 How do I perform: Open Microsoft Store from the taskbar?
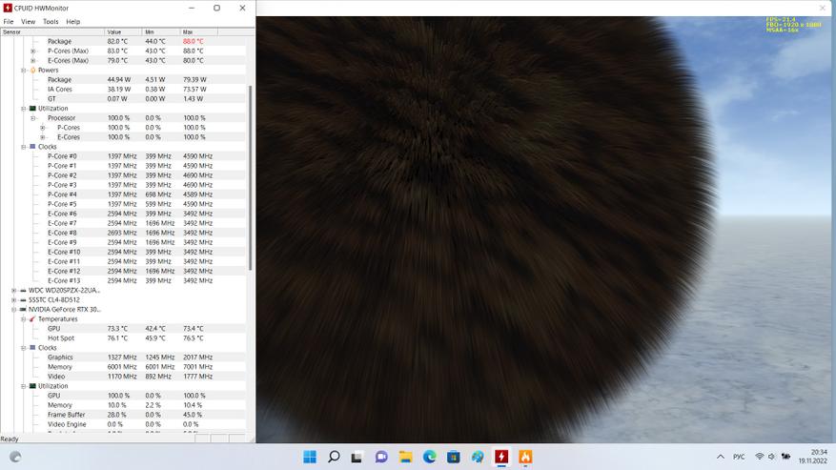[453, 457]
